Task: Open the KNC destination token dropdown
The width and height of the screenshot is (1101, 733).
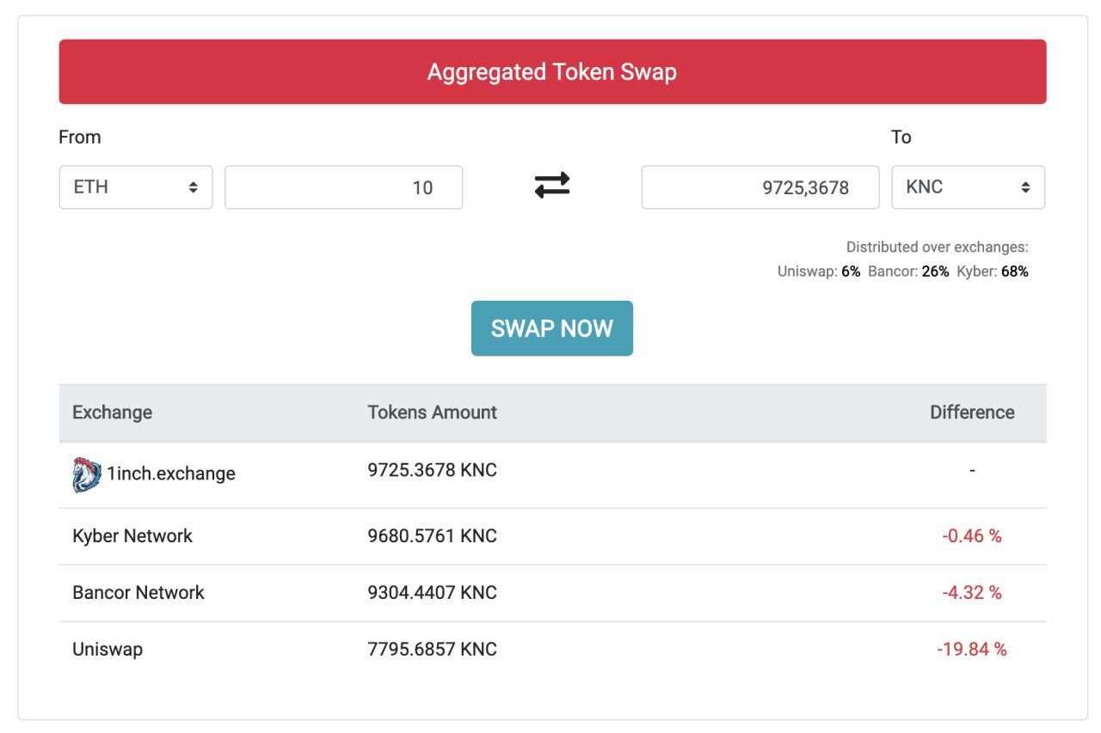Action: coord(969,187)
